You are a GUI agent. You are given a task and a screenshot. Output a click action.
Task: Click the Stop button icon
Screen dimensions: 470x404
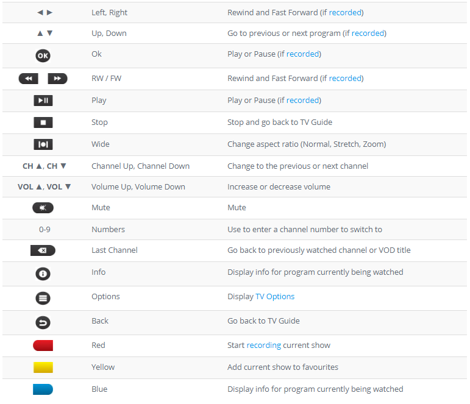43,122
